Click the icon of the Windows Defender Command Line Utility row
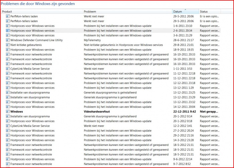 pos(8,40)
